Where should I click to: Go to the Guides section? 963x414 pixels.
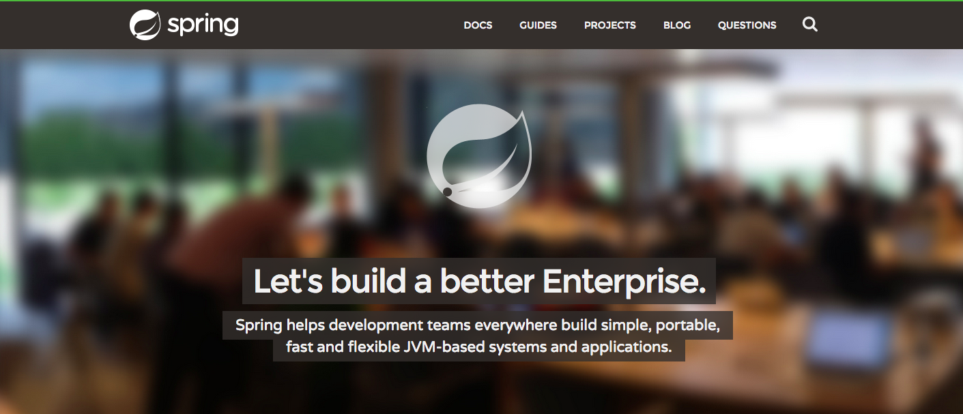pyautogui.click(x=538, y=25)
